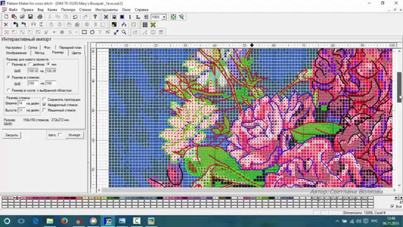This screenshot has height=227, width=403.
Task: Switch to the Метод tab
Action: pos(39,53)
